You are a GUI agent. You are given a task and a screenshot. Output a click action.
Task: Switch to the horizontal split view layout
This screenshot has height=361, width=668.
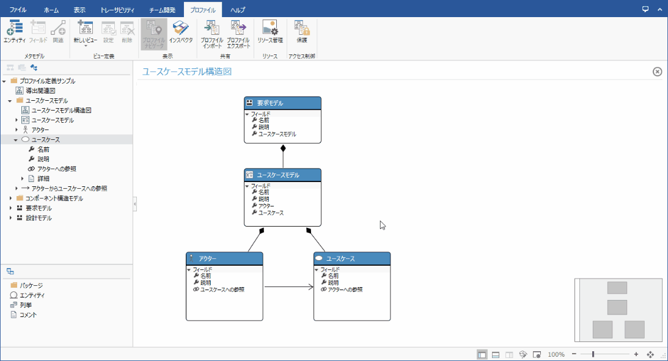coord(496,354)
